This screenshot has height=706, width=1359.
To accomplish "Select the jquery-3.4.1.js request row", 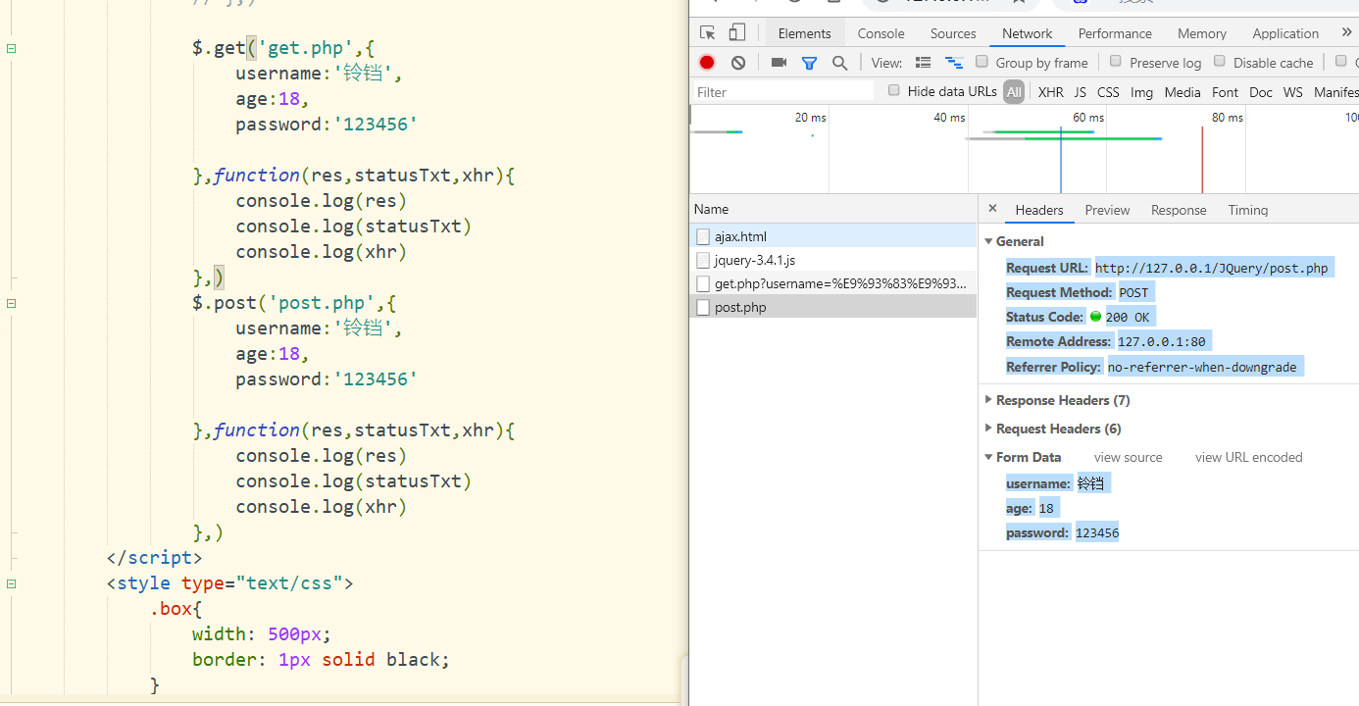I will [833, 260].
